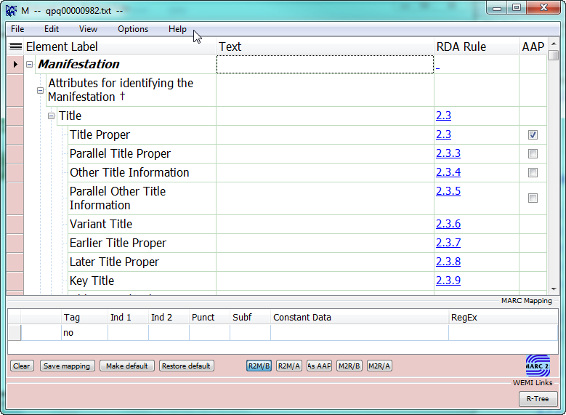Screen dimensions: 566x415
Task: Click the vertical scrollbar thumb
Action: pyautogui.click(x=554, y=55)
